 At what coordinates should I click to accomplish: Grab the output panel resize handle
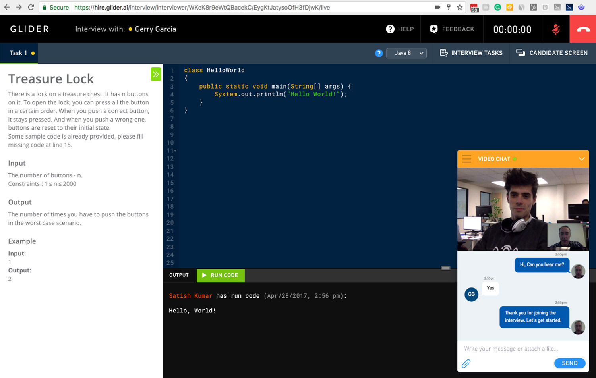click(x=445, y=268)
